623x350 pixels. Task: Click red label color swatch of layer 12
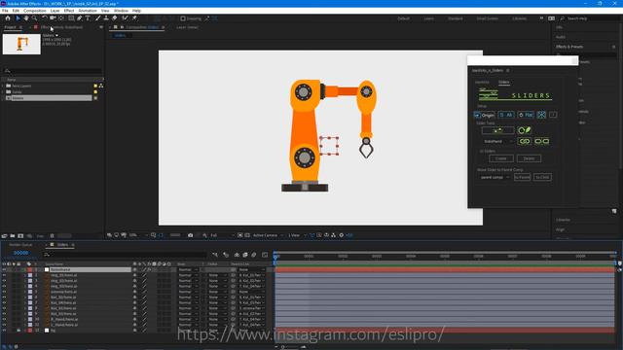pyautogui.click(x=30, y=331)
